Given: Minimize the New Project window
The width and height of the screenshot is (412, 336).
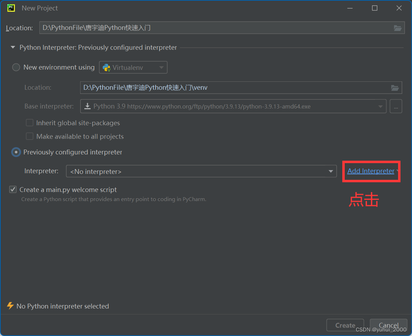Looking at the screenshot, I should click(x=350, y=8).
